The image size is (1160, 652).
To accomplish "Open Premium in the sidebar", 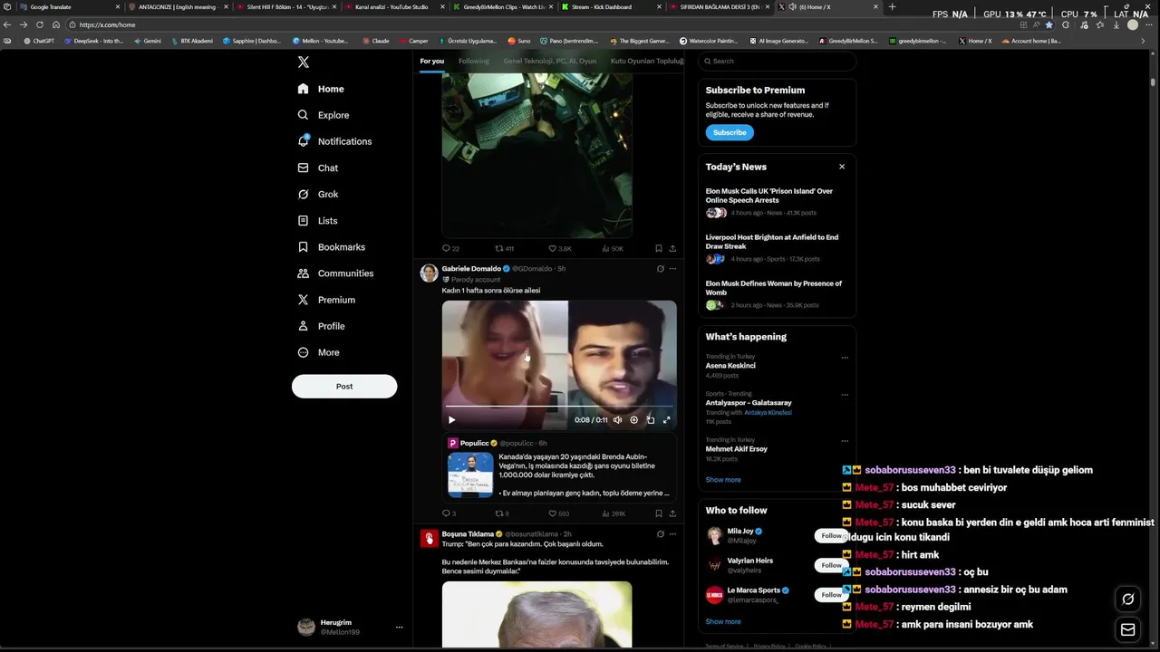I will [326, 300].
